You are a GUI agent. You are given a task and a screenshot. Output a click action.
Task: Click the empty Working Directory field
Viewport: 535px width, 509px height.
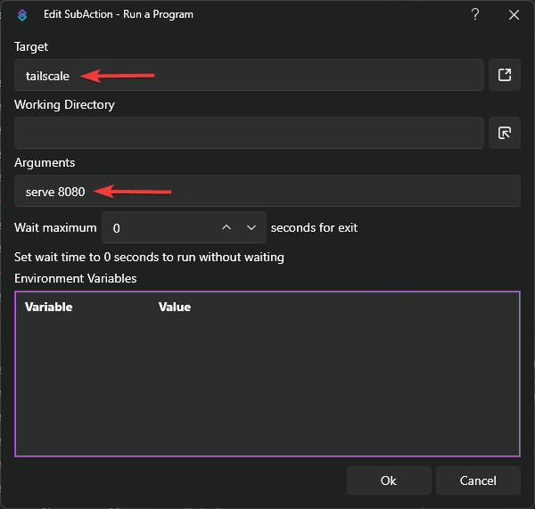click(249, 133)
